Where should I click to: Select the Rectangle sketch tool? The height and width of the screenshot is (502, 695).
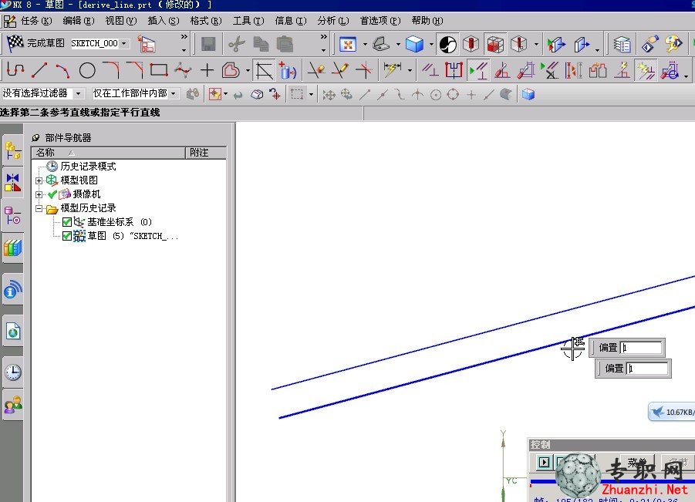[x=159, y=70]
